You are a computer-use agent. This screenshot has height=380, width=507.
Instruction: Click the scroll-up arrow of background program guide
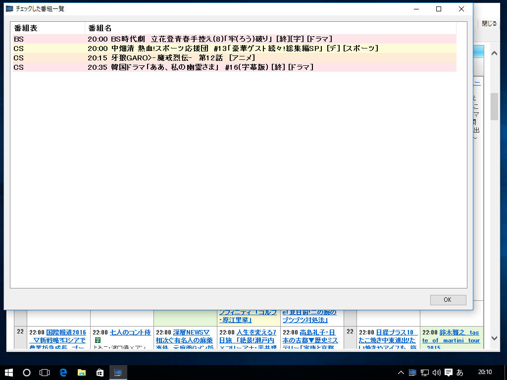[x=495, y=53]
